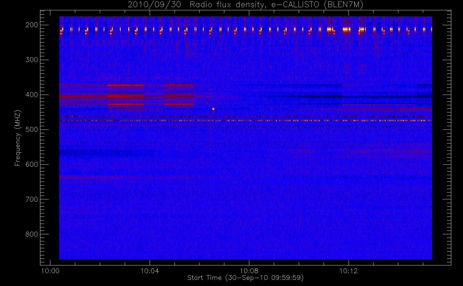Click the small bright burst spot near 440 MHz
Viewport: 463px width, 286px height.
point(213,109)
